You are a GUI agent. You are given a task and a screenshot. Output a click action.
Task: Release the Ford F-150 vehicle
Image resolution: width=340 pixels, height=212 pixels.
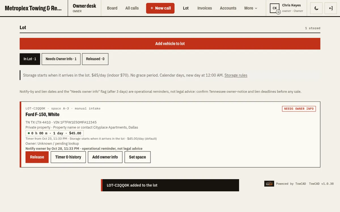click(x=37, y=157)
